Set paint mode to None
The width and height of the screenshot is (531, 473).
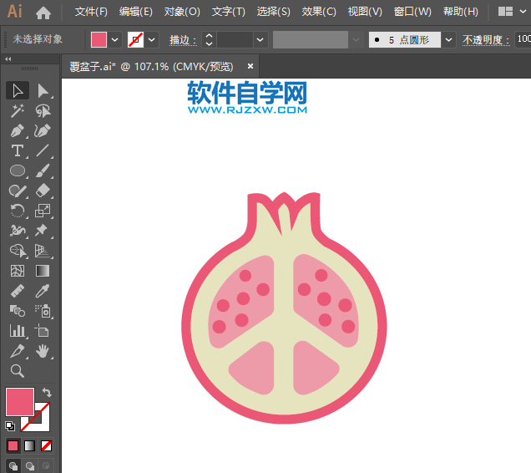(47, 446)
